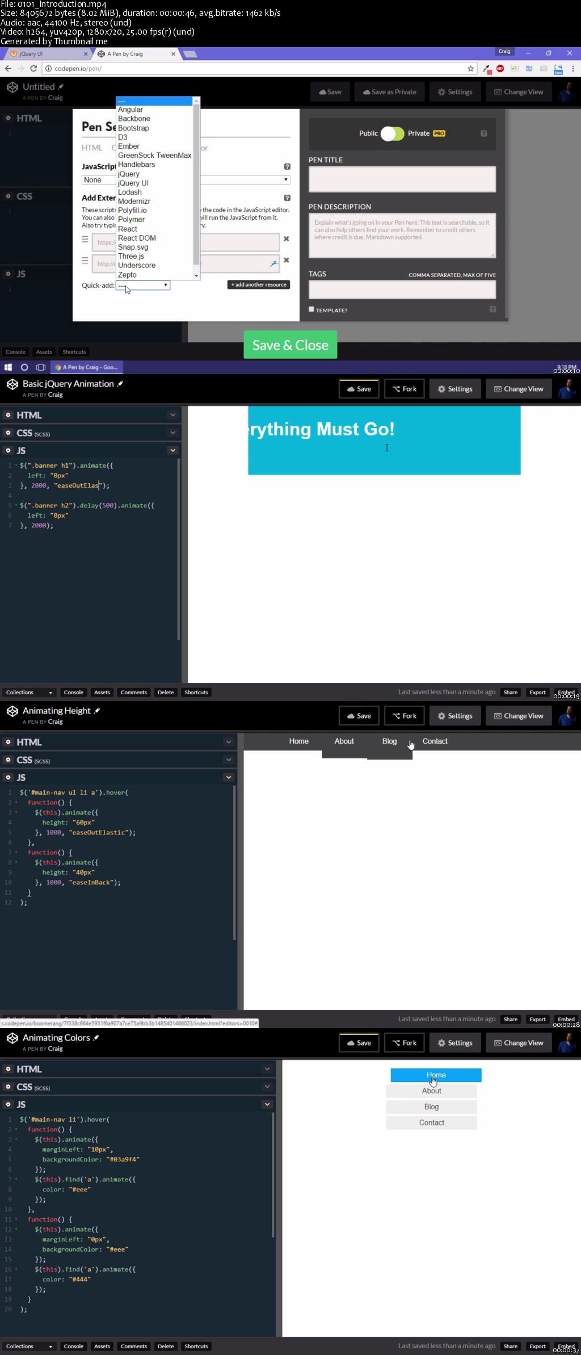
Task: Reload the codepen.io page
Action: pos(33,69)
